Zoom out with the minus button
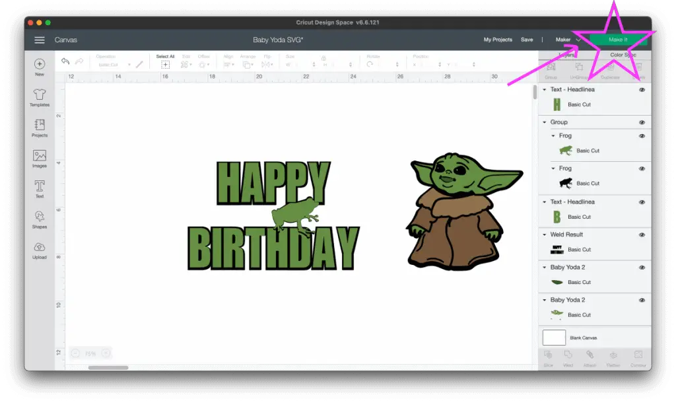676x403 pixels. (x=75, y=353)
